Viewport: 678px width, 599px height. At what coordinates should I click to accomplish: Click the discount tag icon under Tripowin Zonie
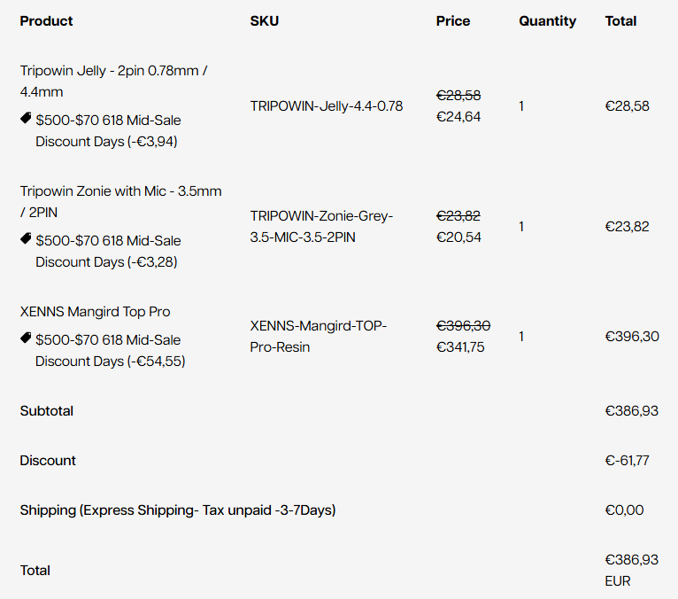tap(26, 238)
